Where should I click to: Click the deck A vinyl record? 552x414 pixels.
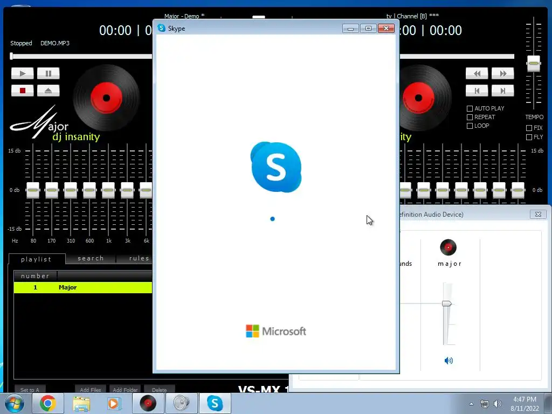[106, 98]
